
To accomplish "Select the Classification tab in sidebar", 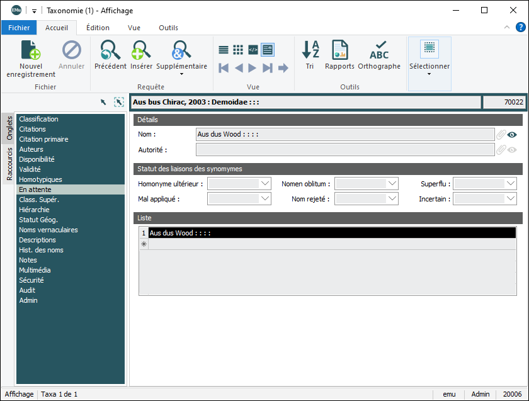I will 38,119.
